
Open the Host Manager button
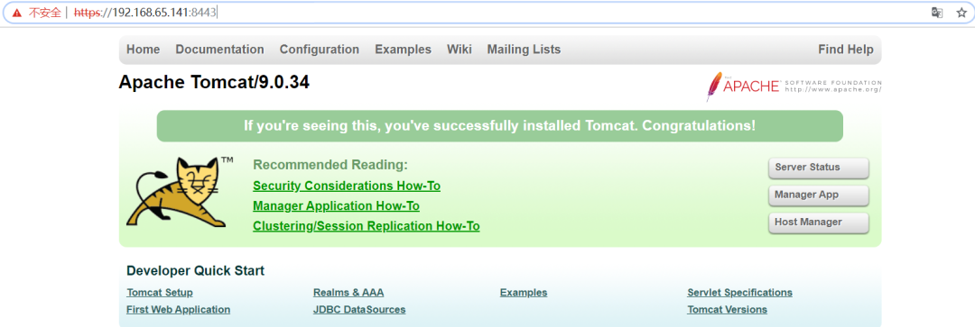pyautogui.click(x=818, y=223)
